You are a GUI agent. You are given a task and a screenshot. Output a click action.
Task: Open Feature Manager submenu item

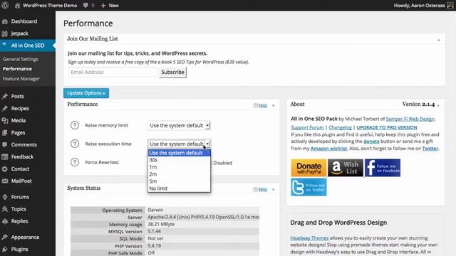21,79
